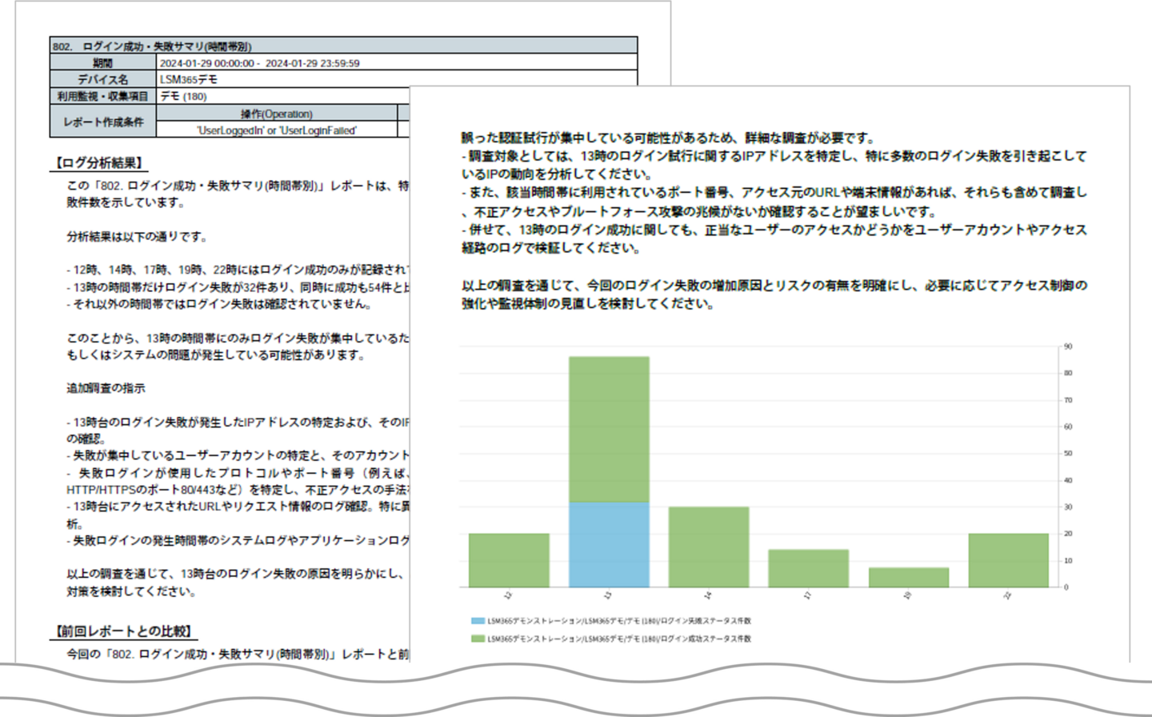Click the 操作(Operation) column header

point(276,114)
